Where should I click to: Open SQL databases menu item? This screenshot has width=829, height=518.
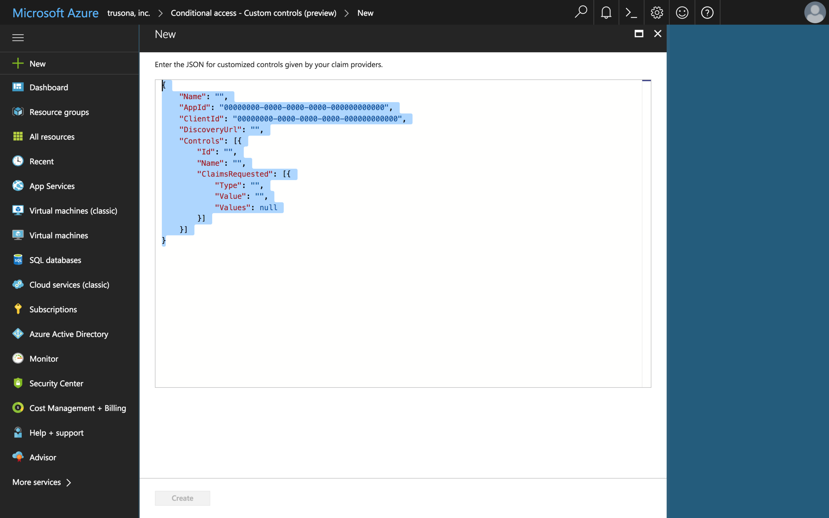[x=70, y=260]
